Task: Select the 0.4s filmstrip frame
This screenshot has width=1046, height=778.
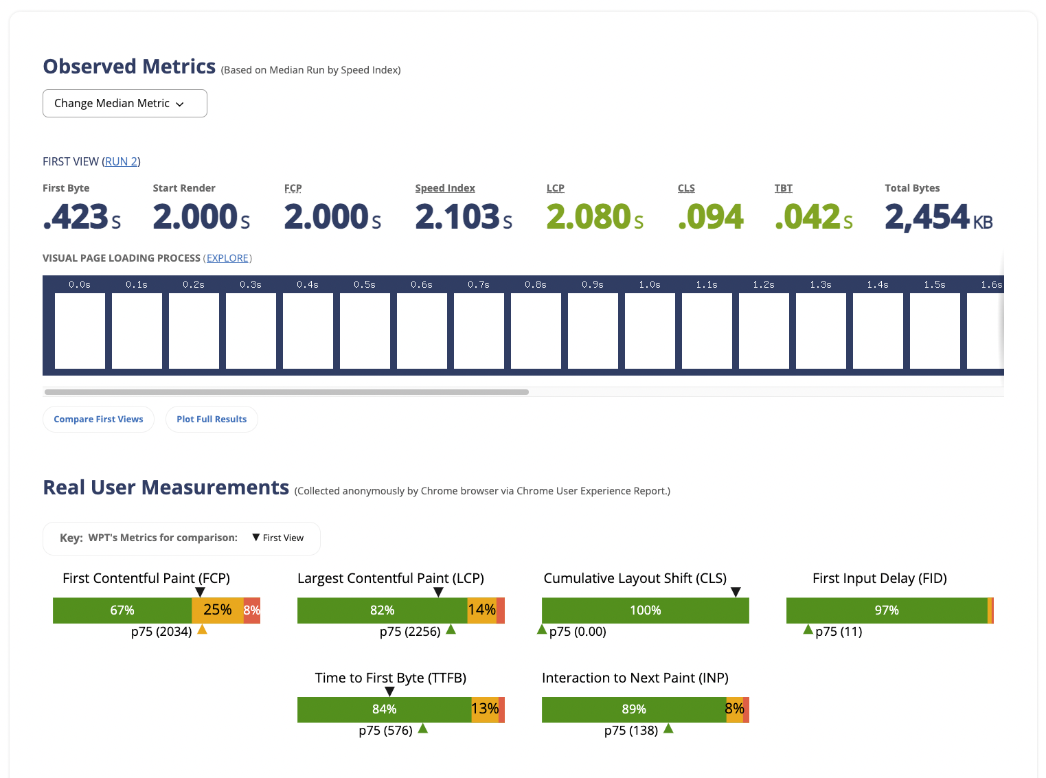Action: (x=308, y=331)
